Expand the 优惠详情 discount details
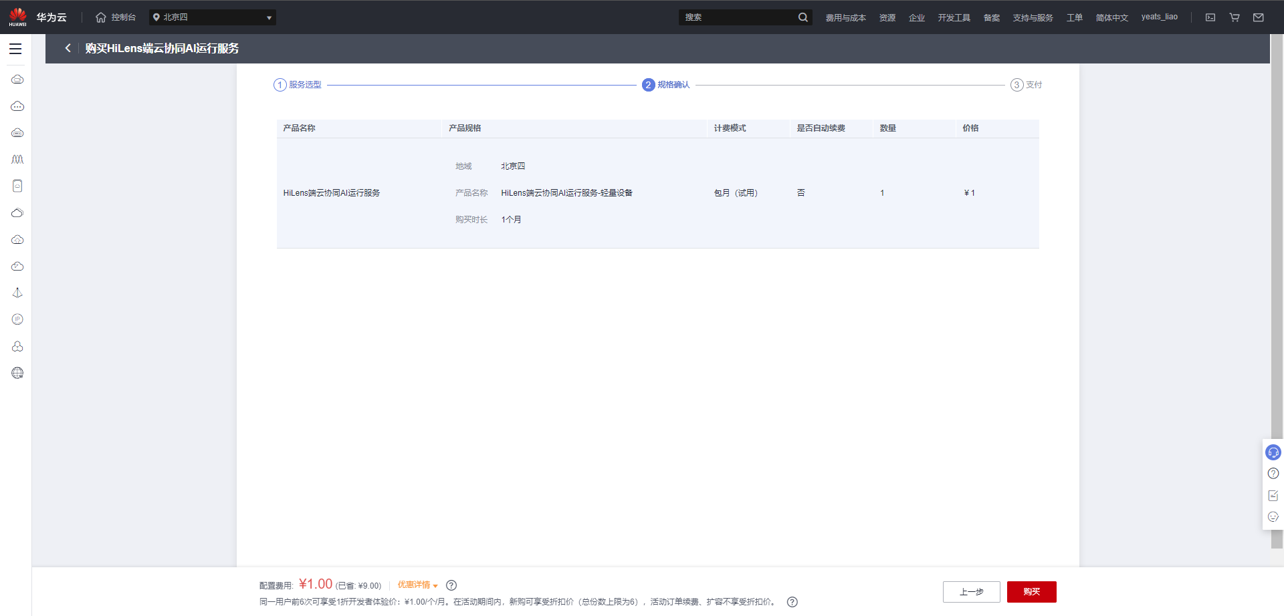Screen dimensions: 1284x616 418,585
